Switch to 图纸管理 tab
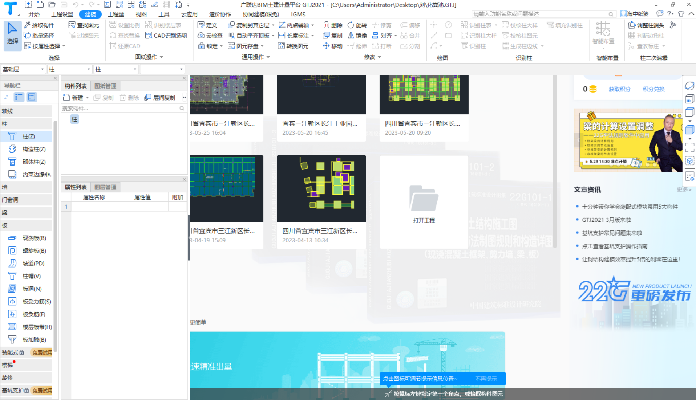696x400 pixels. tap(105, 86)
